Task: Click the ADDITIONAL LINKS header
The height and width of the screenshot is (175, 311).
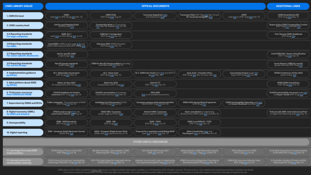Action: (x=288, y=6)
